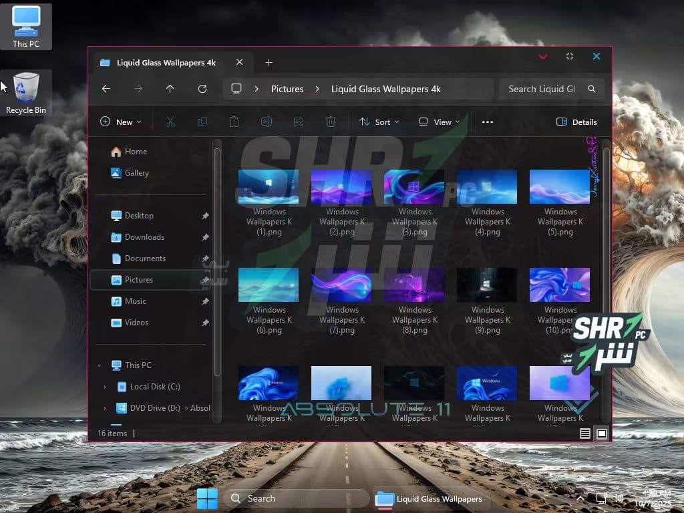Toggle the Details pane

576,122
